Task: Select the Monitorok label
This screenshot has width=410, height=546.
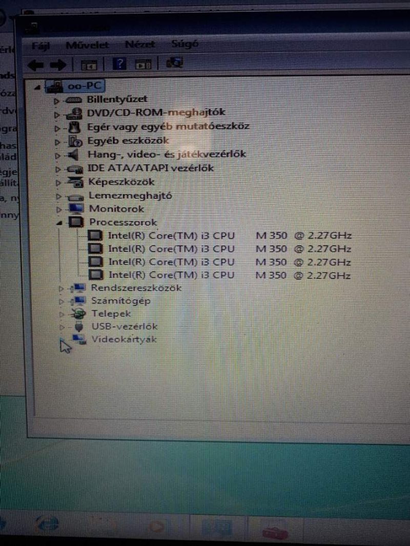Action: tap(116, 209)
